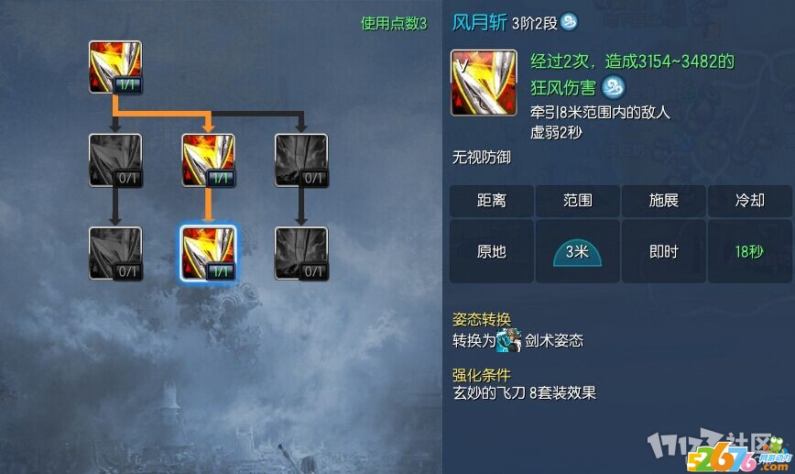Click the wind element icon beside 3阶2段

[x=569, y=22]
